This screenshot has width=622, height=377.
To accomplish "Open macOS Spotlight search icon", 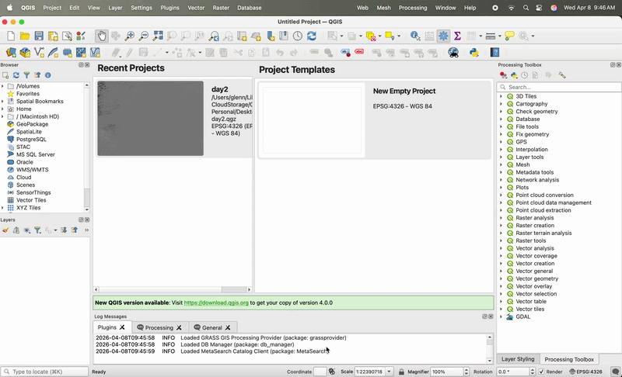I will [526, 8].
